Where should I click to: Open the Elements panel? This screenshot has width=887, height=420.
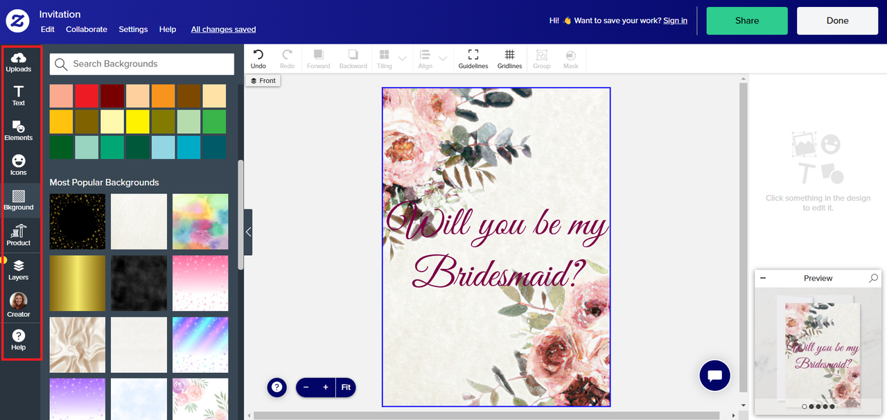pyautogui.click(x=19, y=130)
